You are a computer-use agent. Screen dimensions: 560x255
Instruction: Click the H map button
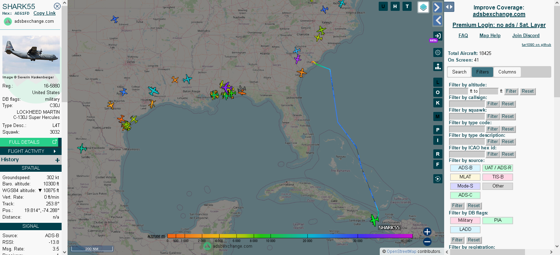[x=395, y=6]
